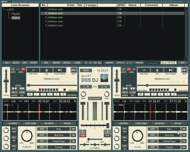Toggle Kill Mid on deck B
This screenshot has width=190, height=152.
coord(125,137)
